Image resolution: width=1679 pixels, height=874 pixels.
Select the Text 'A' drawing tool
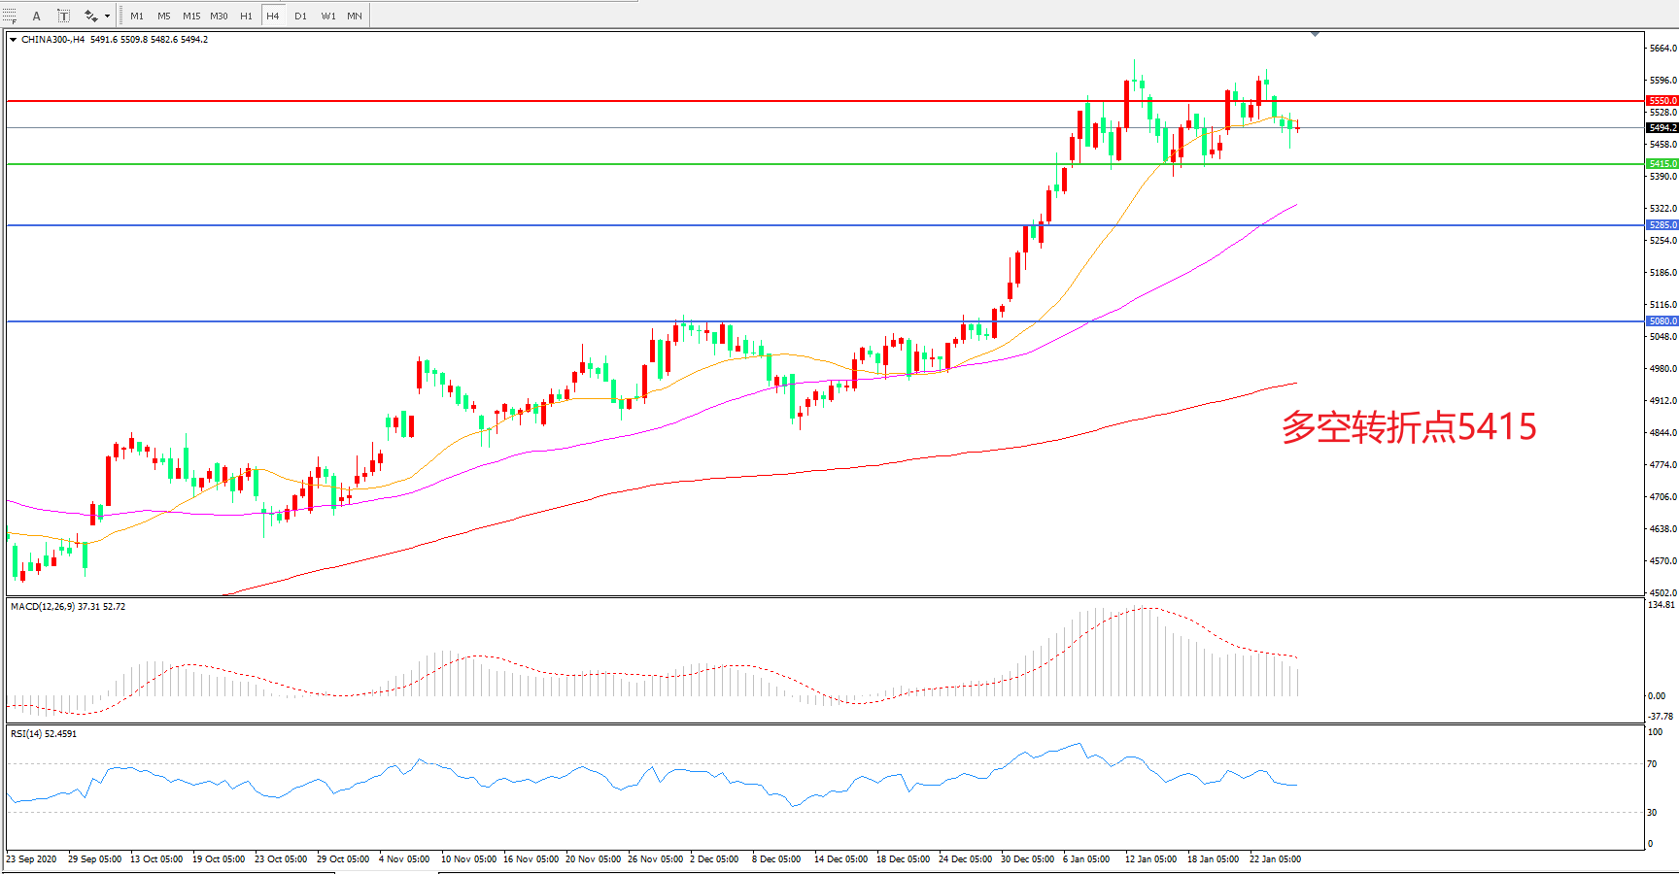click(37, 16)
